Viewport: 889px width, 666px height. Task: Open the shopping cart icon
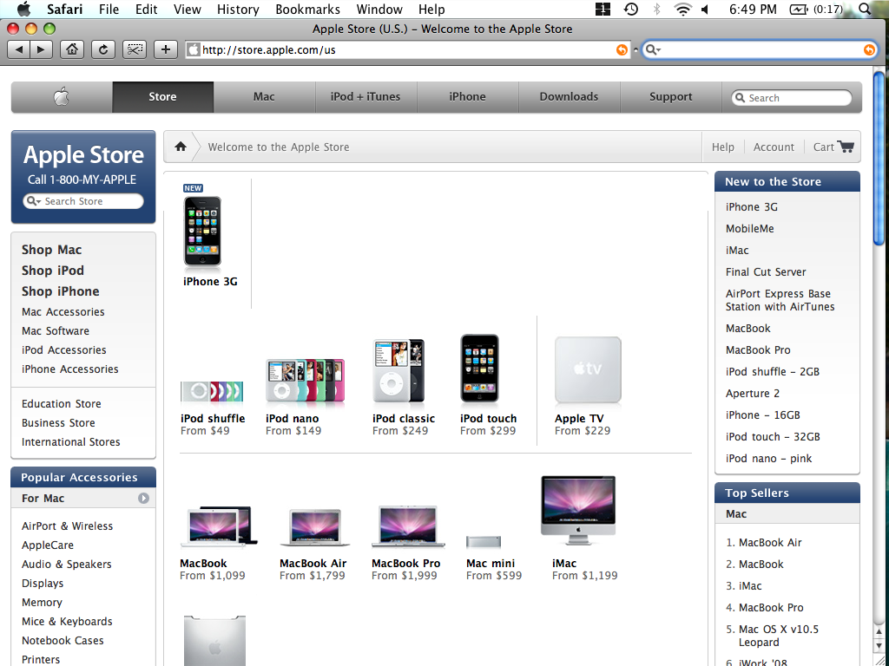(x=846, y=147)
